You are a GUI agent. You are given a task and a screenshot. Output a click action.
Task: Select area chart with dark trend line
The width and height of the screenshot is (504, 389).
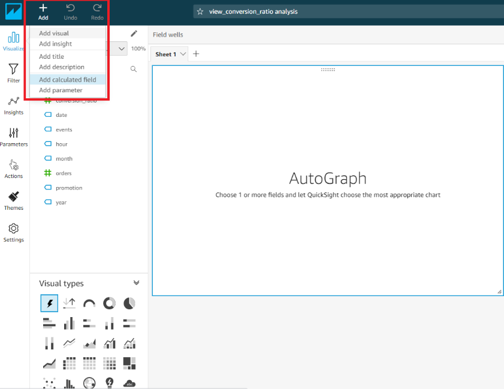pos(49,364)
